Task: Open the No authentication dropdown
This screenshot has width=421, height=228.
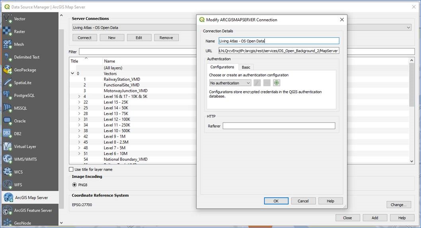Action: coord(230,83)
